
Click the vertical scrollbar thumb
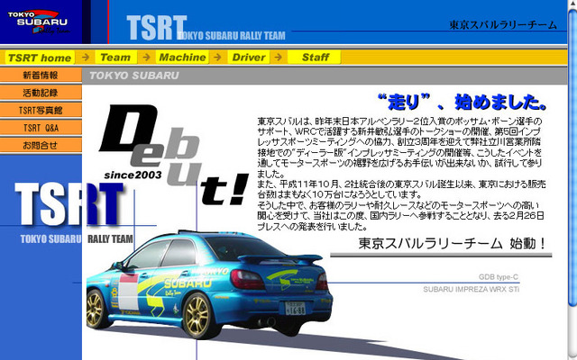point(572,158)
